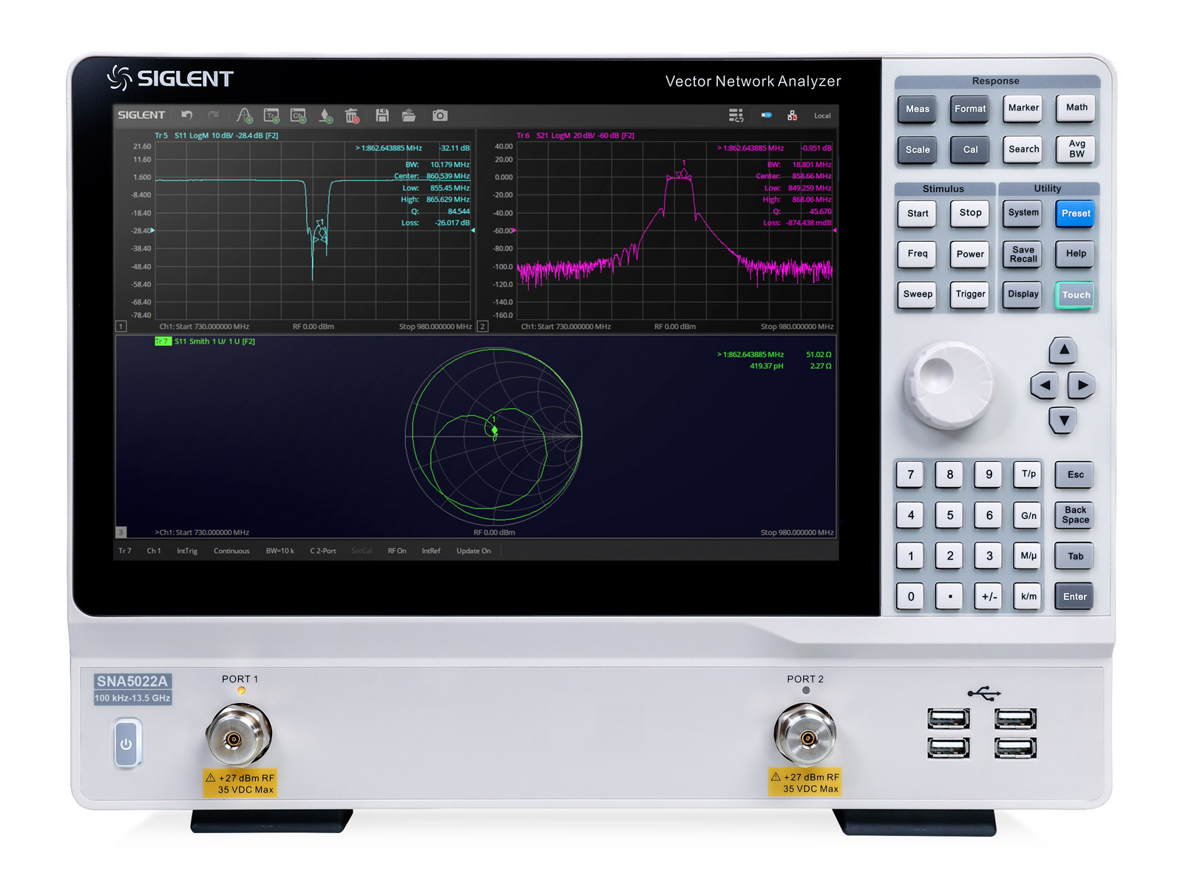Click the Trigger key
Image resolution: width=1183 pixels, height=887 pixels.
[x=970, y=294]
